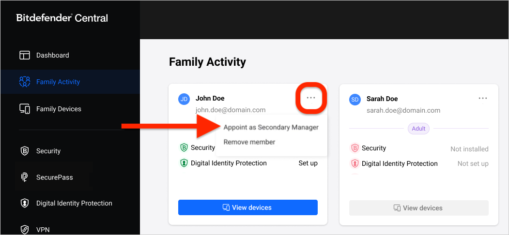This screenshot has width=509, height=235.
Task: Open the Dashboard icon in sidebar
Action: click(25, 55)
